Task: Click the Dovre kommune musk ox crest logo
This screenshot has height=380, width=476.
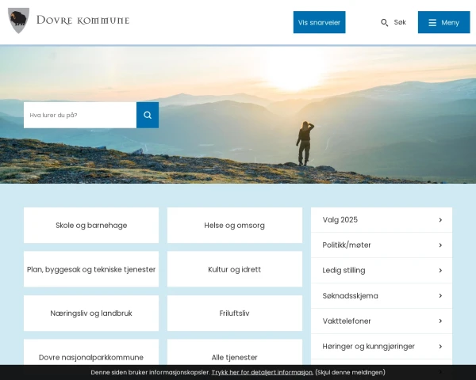Action: (18, 21)
